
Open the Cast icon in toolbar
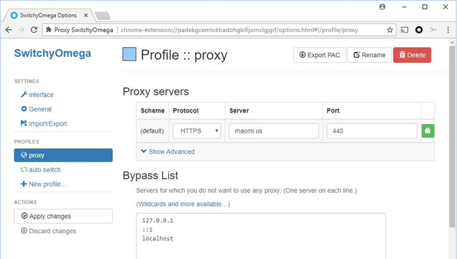tap(405, 30)
